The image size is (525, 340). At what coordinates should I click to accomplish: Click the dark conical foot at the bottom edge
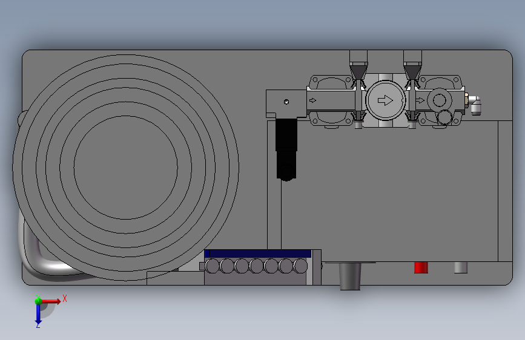click(350, 276)
